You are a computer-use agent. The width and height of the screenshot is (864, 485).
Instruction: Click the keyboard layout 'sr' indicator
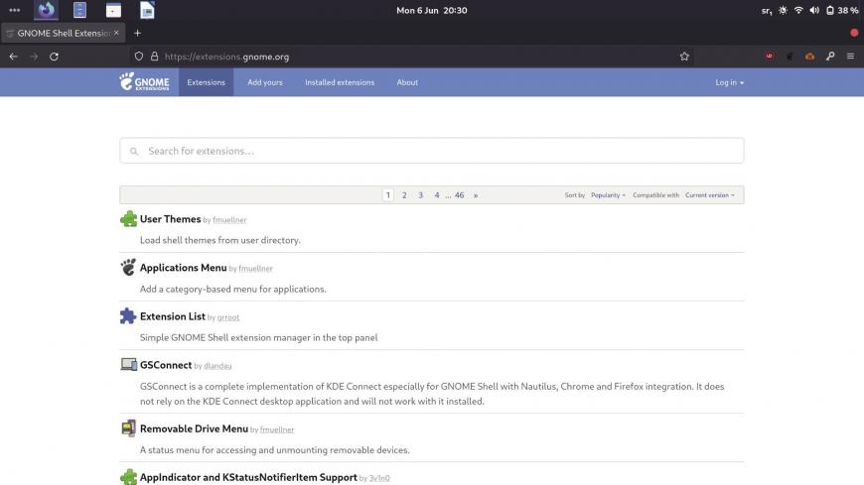click(x=767, y=11)
